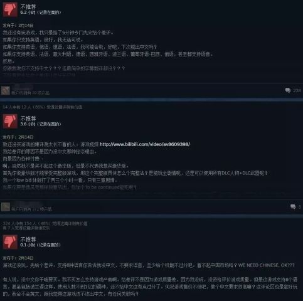Click the 6 comment count

coord(299,207)
